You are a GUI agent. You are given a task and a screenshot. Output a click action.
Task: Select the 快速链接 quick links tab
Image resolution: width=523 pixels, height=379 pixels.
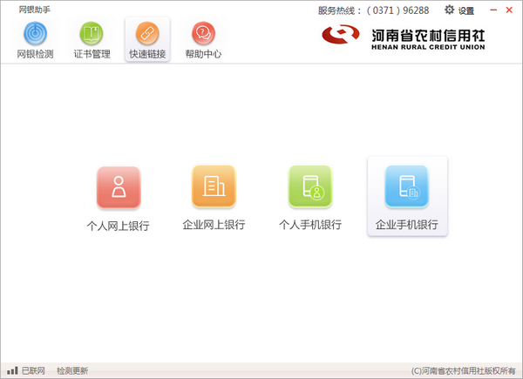[x=147, y=40]
